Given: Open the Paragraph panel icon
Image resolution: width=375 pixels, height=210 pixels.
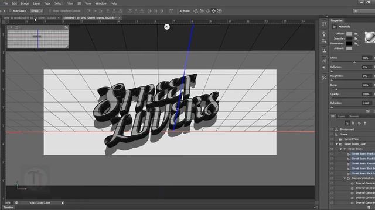Looking at the screenshot, I should (324, 68).
